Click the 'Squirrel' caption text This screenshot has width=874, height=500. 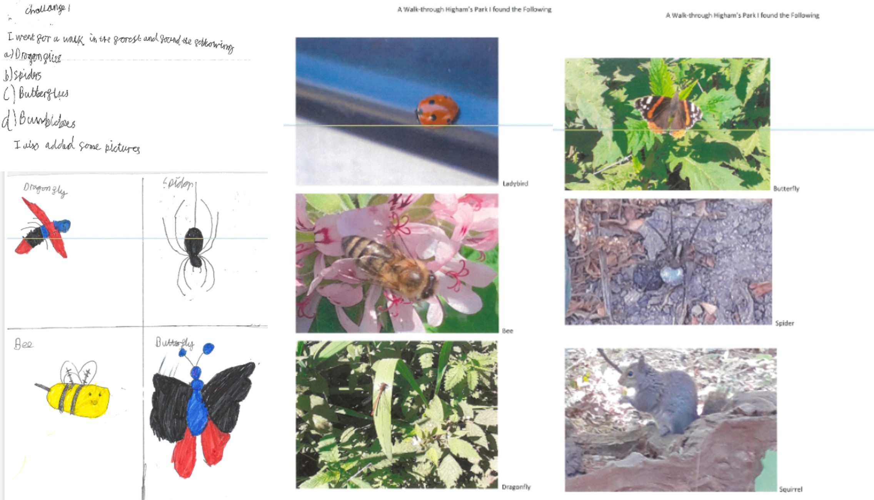(791, 489)
